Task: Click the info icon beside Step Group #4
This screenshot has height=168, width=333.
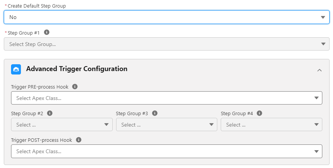Action: tap(260, 113)
